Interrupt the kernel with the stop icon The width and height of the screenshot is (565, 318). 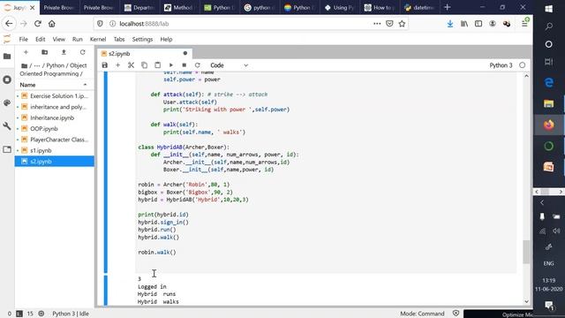pyautogui.click(x=185, y=65)
